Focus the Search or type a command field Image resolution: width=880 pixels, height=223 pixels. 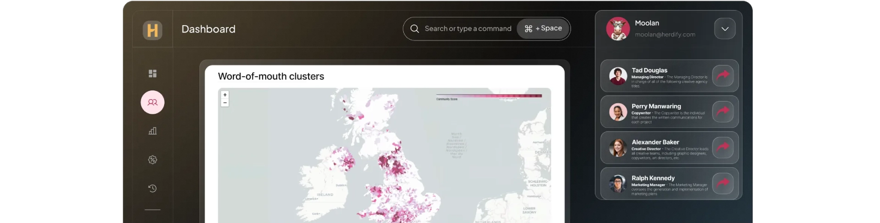[x=487, y=28]
